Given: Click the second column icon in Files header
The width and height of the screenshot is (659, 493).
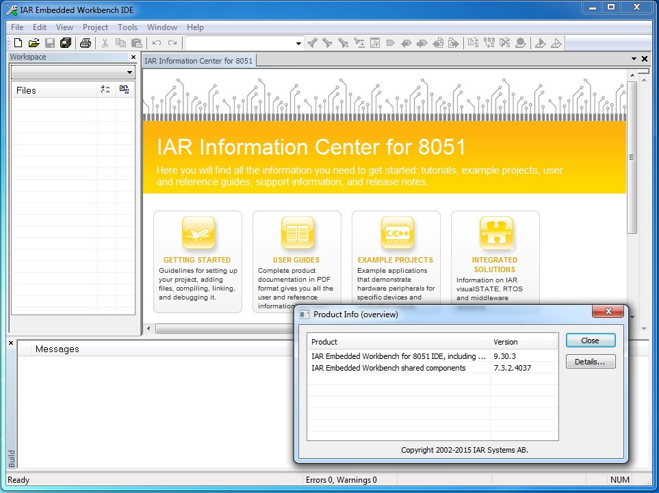Looking at the screenshot, I should [125, 90].
